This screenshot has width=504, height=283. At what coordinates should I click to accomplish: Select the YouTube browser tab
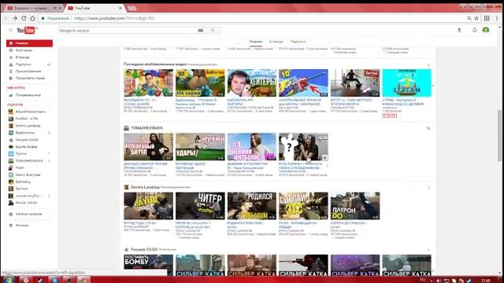pos(93,8)
